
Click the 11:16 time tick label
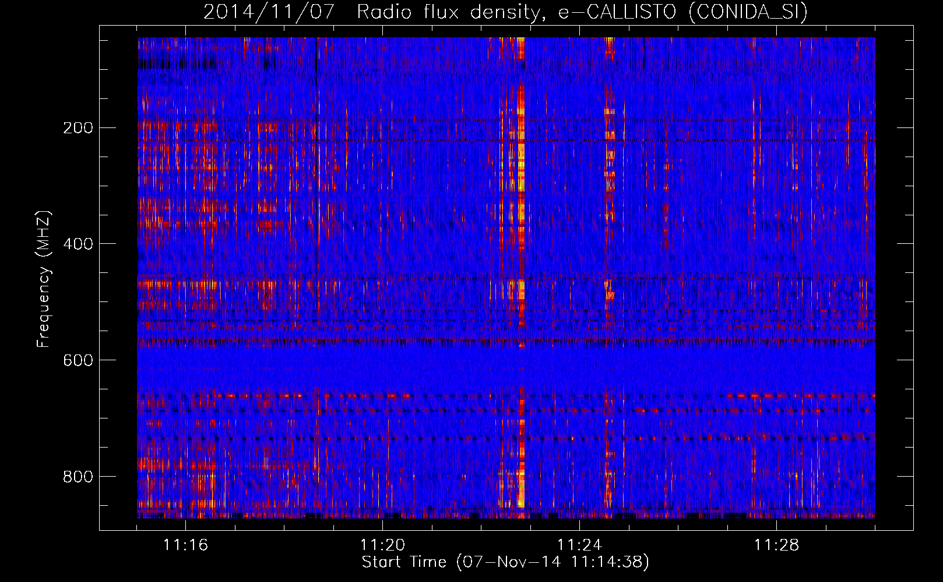click(x=185, y=545)
